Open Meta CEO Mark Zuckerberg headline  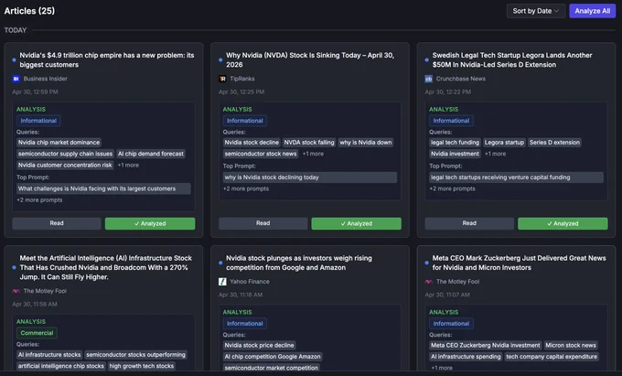click(x=520, y=263)
